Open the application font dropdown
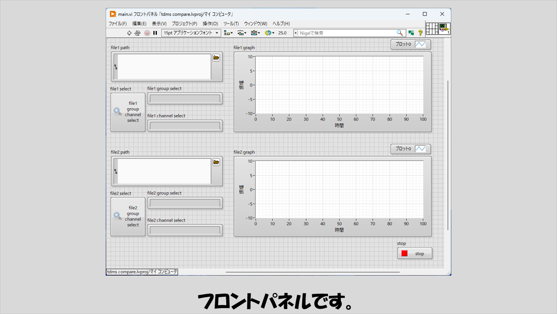This screenshot has width=557, height=314. coord(191,33)
